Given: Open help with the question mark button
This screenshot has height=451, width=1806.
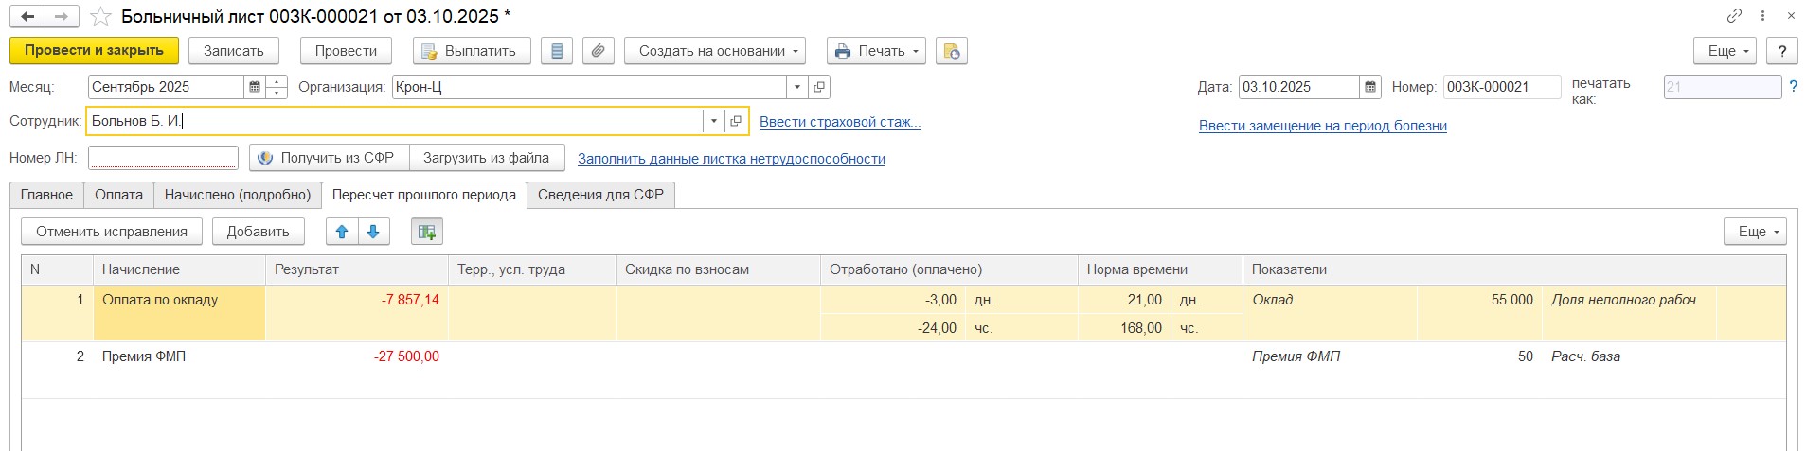Looking at the screenshot, I should [1782, 51].
